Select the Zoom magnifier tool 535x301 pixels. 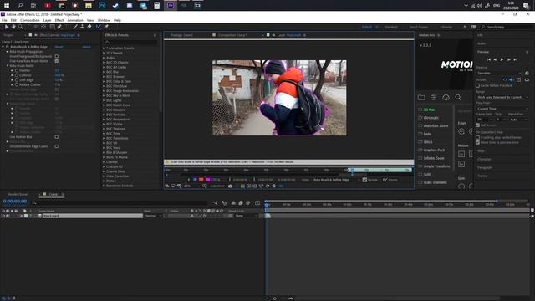20,27
